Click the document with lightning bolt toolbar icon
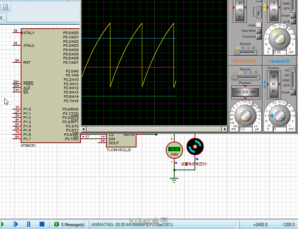 pos(5,7)
